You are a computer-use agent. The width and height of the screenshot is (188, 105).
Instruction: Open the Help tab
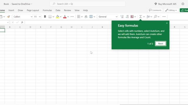point(85,10)
